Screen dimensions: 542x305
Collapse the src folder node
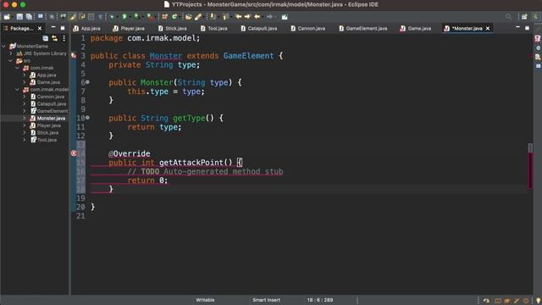11,60
